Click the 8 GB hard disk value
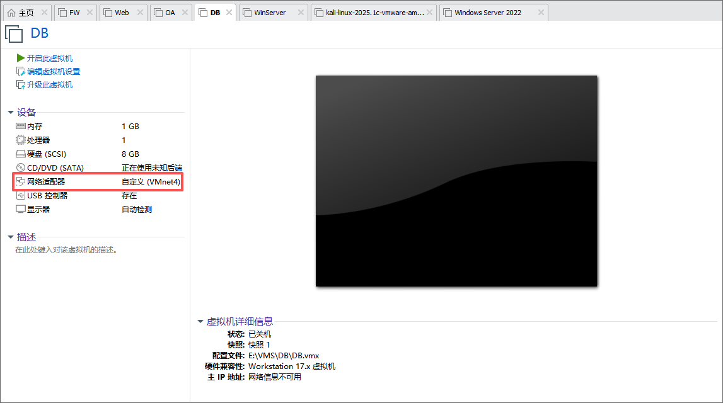This screenshot has height=403, width=723. (x=130, y=154)
